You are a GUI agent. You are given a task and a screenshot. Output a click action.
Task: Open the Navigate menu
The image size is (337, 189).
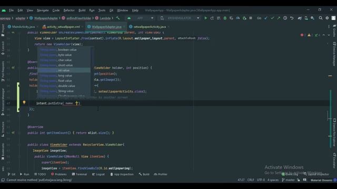pos(43,10)
